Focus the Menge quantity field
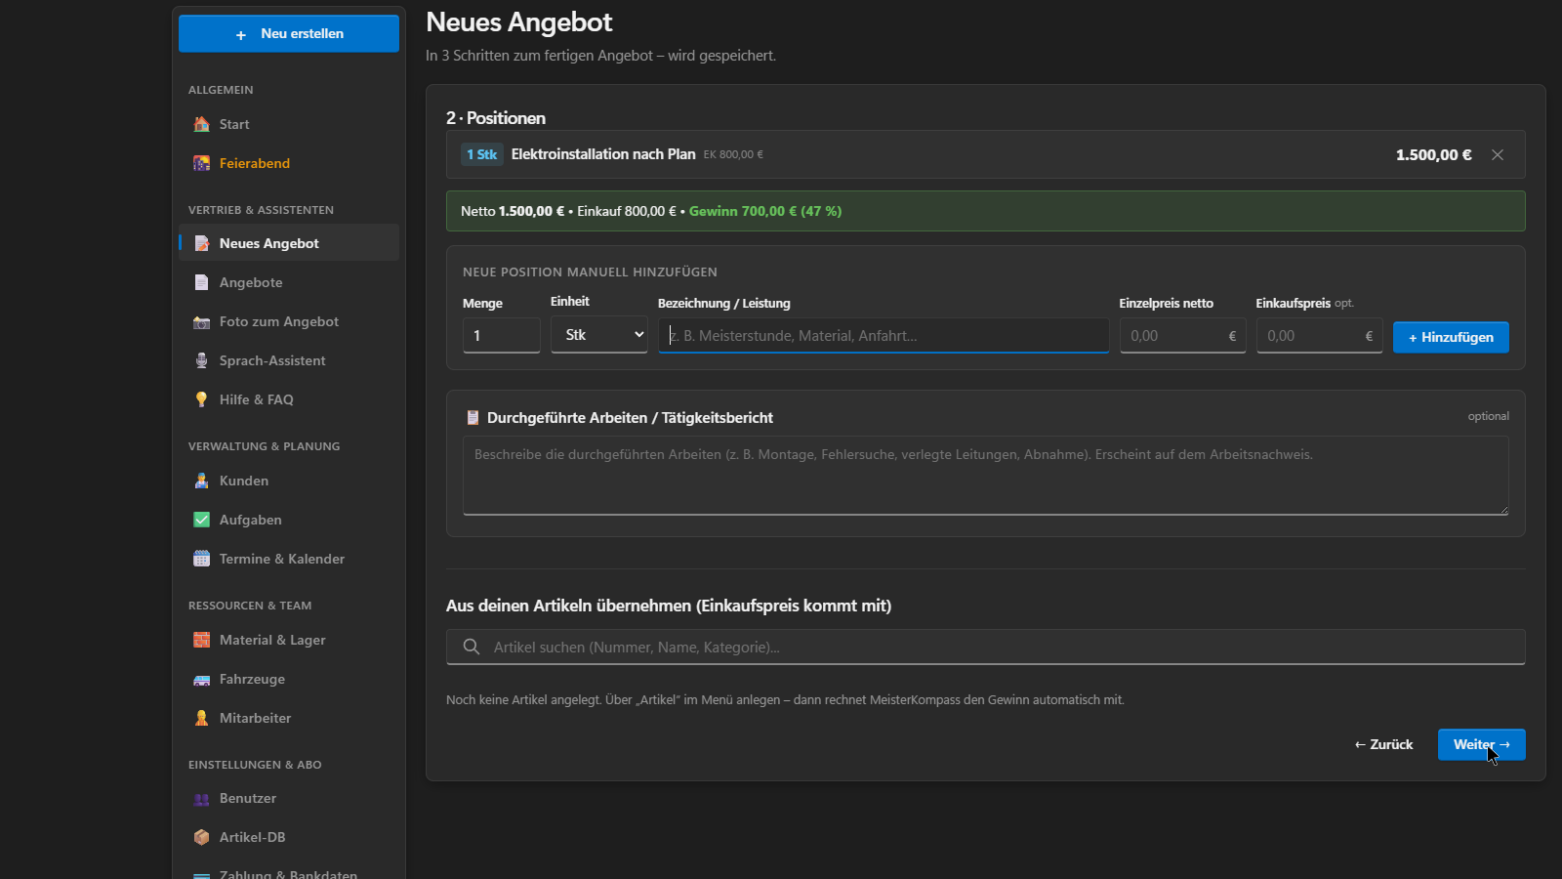Screen dimensions: 1562x879 [x=502, y=335]
